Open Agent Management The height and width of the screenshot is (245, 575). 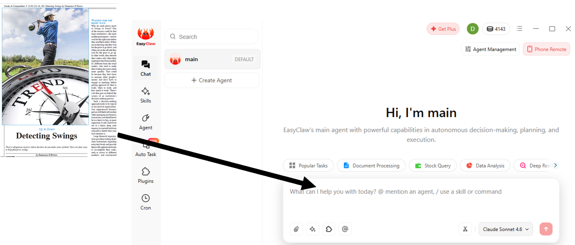(x=490, y=49)
